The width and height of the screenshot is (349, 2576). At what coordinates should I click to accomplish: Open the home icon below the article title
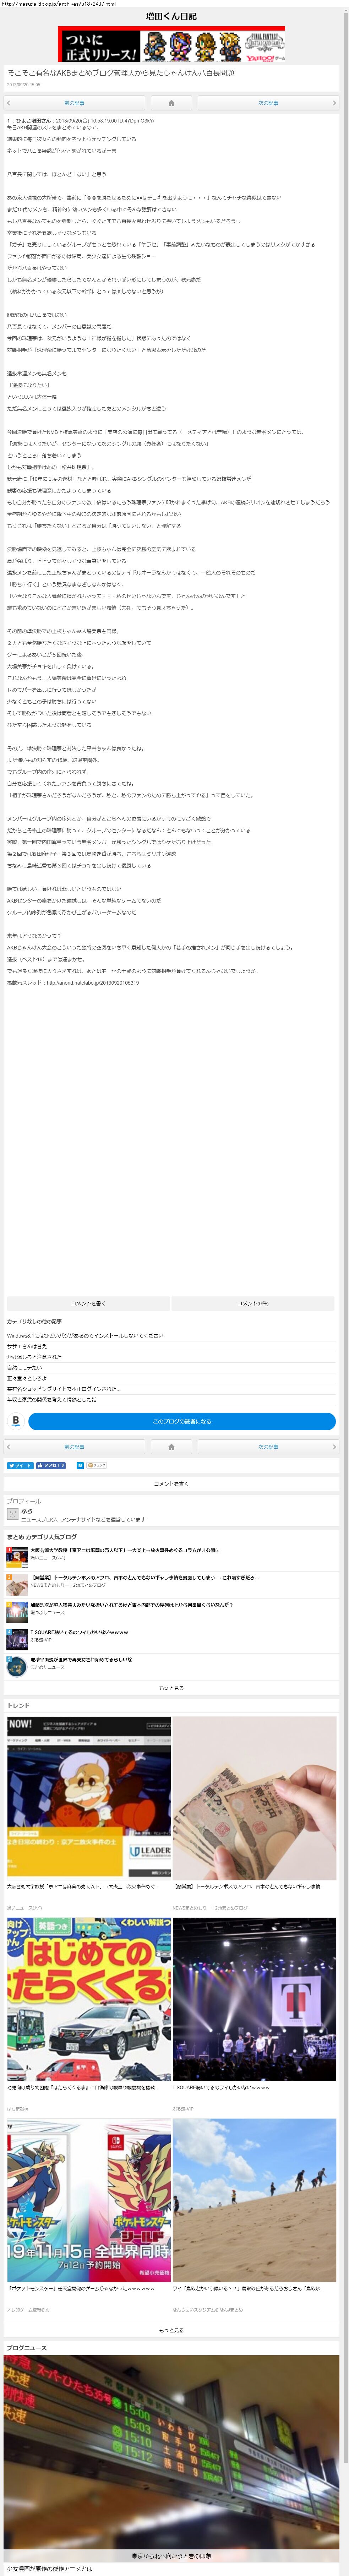pyautogui.click(x=171, y=103)
